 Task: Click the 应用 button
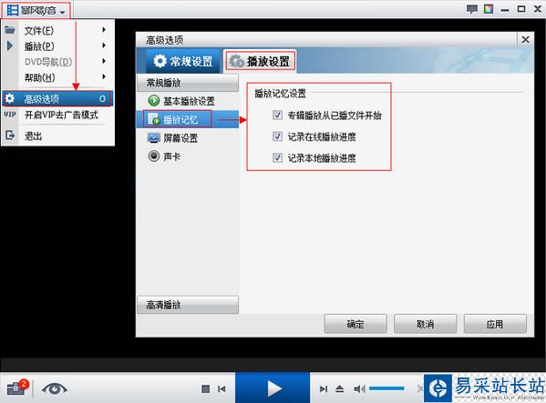point(495,324)
